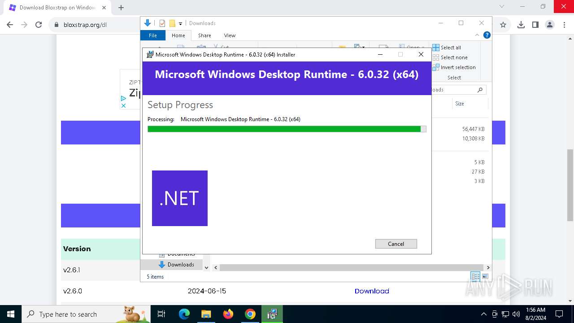The image size is (574, 323).
Task: Click Explorer search magnifier icon
Action: click(x=480, y=90)
